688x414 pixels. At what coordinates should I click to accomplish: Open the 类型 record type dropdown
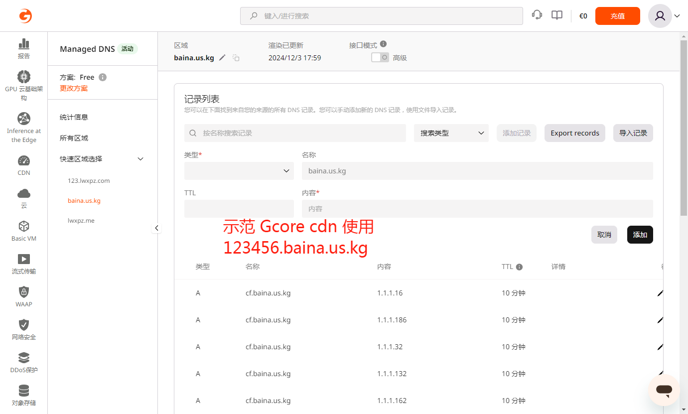point(239,171)
